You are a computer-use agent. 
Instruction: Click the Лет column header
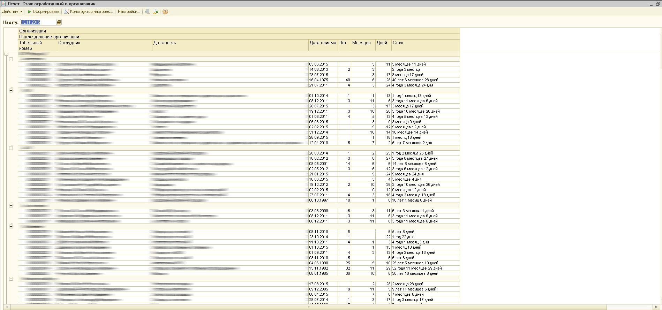coord(344,45)
